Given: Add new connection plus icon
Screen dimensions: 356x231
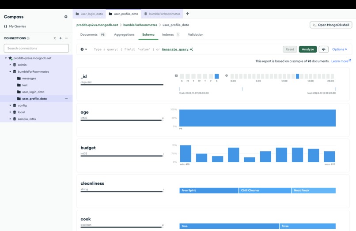Looking at the screenshot, I should click(x=61, y=38).
